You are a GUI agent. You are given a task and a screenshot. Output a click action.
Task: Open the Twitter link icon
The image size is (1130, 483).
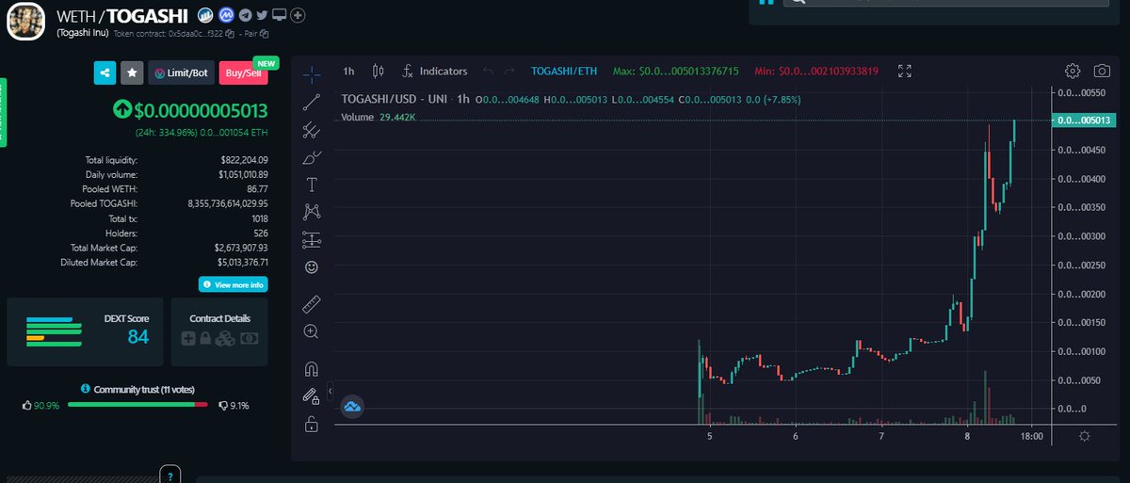coord(262,15)
